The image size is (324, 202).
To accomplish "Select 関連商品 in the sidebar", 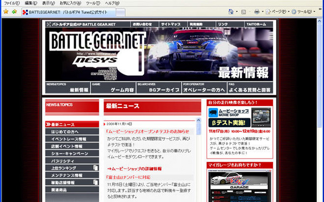I will click(72, 190).
